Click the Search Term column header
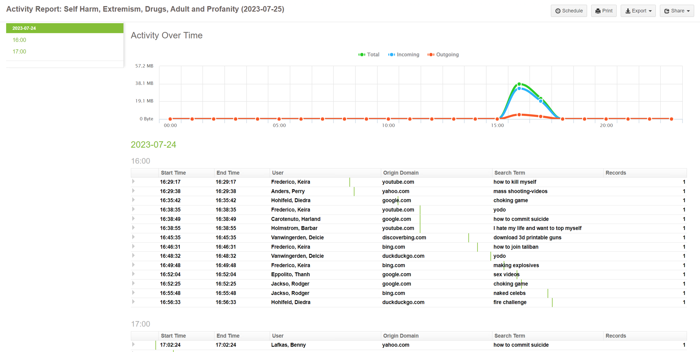 click(510, 173)
